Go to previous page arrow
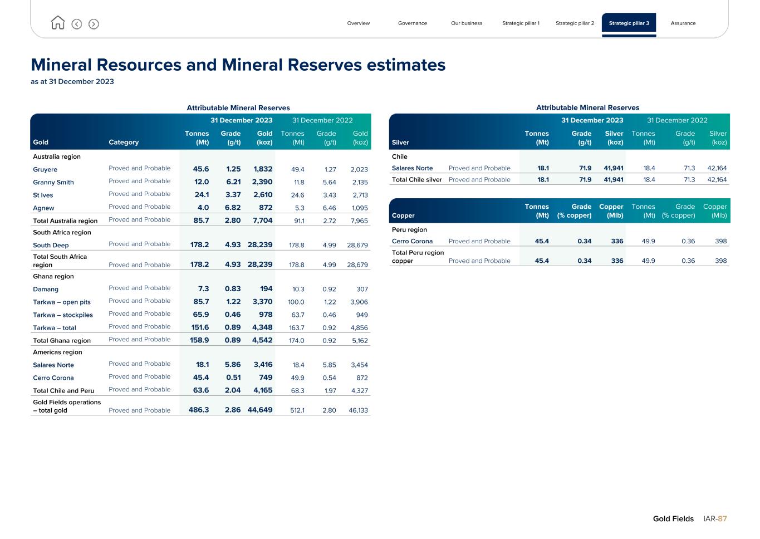Screen dimensions: 760x539 click(x=77, y=24)
